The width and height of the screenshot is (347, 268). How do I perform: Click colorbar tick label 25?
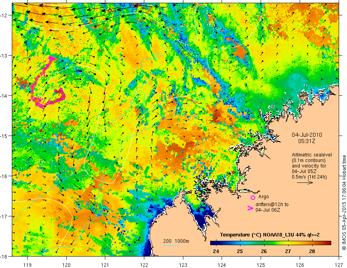click(x=240, y=251)
